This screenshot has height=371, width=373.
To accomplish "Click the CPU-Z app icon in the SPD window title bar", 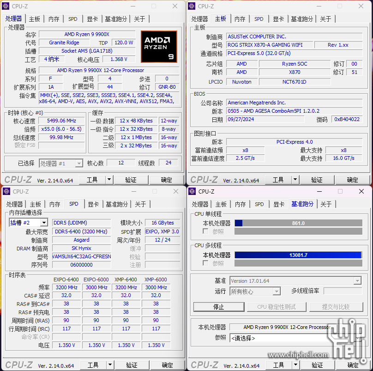I will 6,191.
